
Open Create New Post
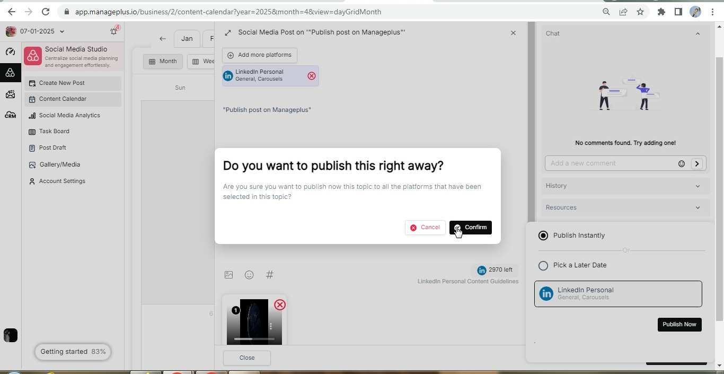(x=73, y=83)
